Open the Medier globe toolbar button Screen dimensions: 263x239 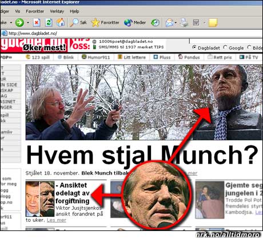click(x=135, y=23)
